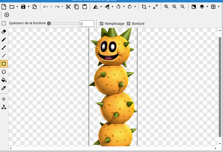The height and width of the screenshot is (152, 223).
Task: Reset zoom with the plain magnifier
Action: [183, 7]
